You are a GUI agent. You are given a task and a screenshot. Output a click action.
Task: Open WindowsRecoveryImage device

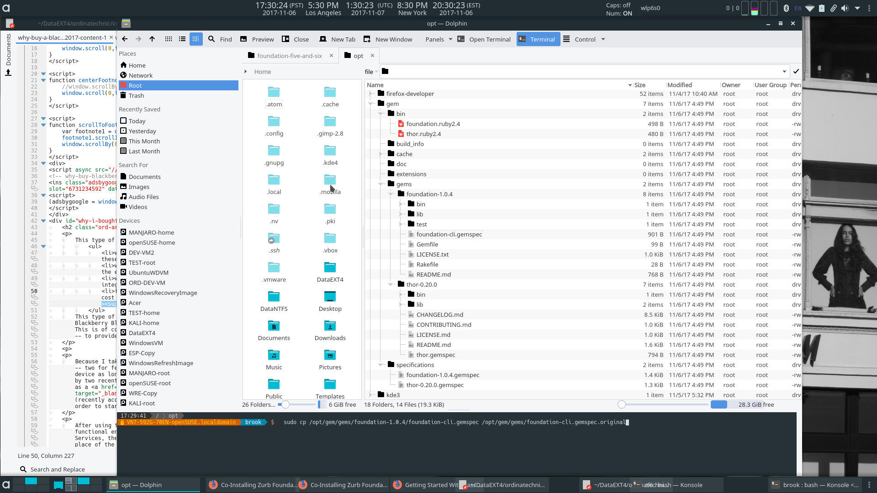coord(179,293)
